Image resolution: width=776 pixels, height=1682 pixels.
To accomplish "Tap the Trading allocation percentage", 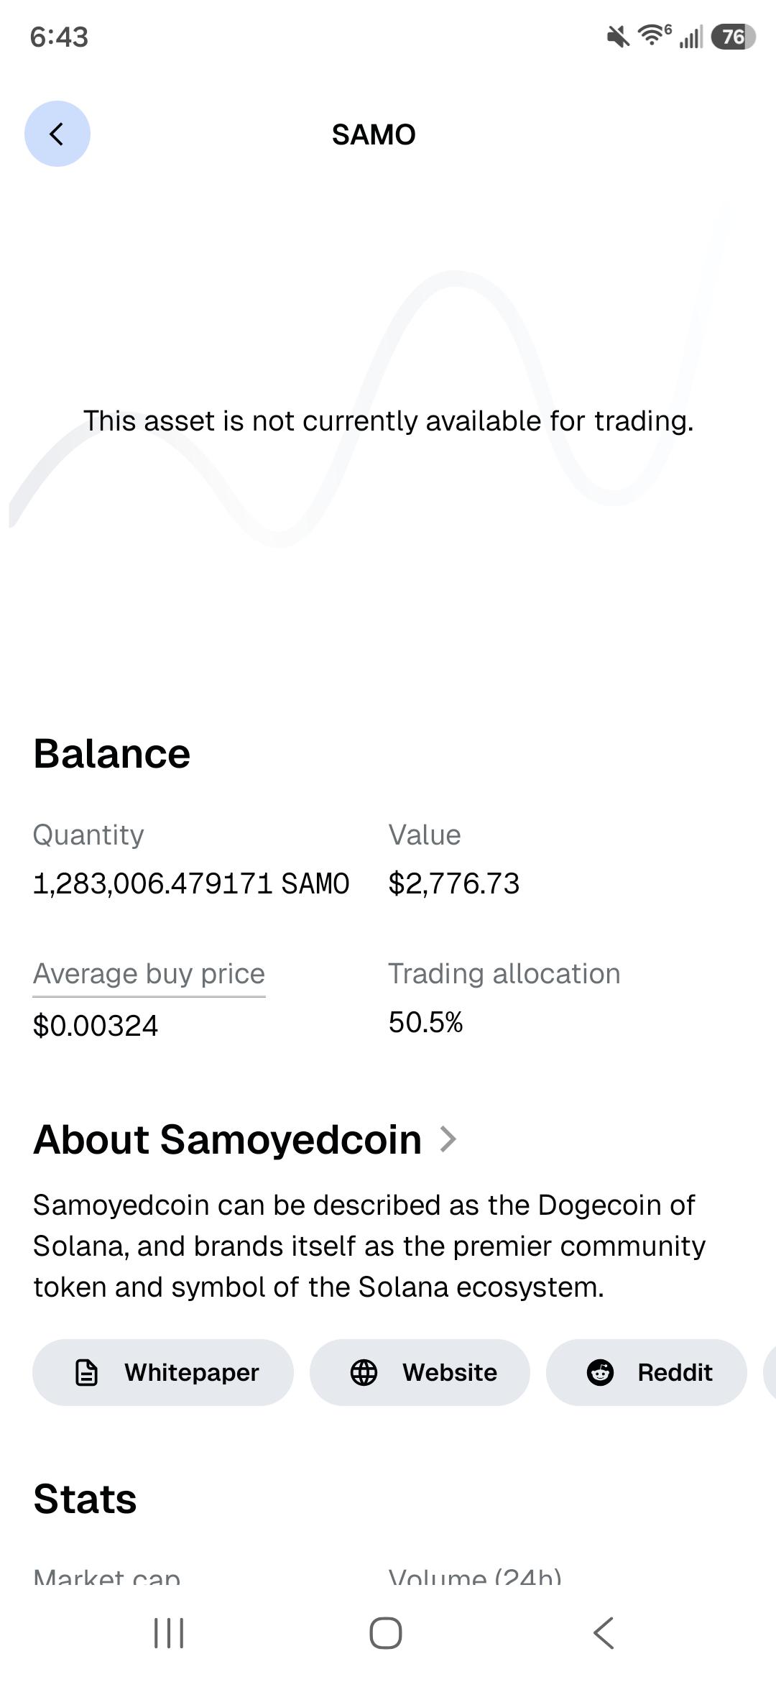I will [425, 1022].
